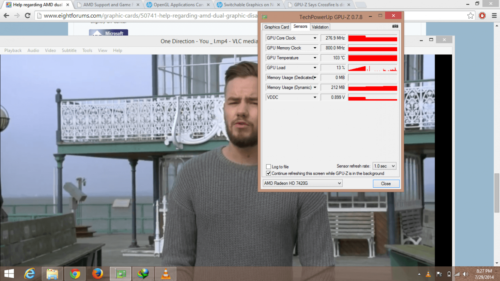Open Memory Usage (Dynamic) dropdown
The image size is (500, 281).
[315, 87]
